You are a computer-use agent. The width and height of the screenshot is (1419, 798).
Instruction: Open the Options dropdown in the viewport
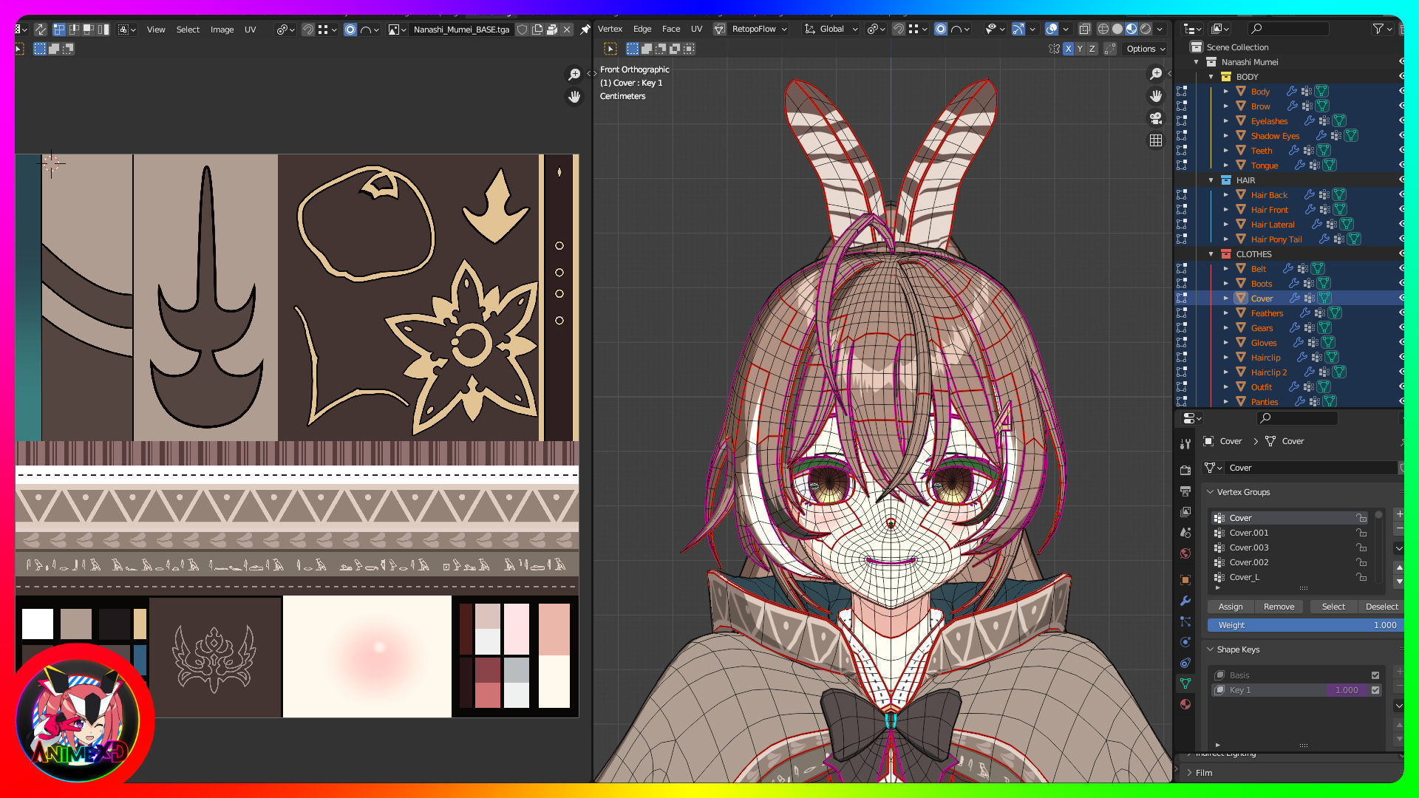(x=1146, y=49)
